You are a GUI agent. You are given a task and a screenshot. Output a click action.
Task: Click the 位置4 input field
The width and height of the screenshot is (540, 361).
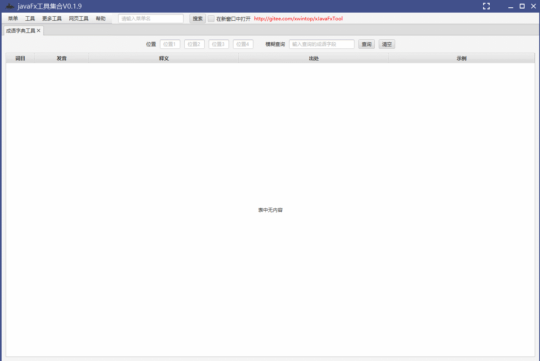point(243,44)
